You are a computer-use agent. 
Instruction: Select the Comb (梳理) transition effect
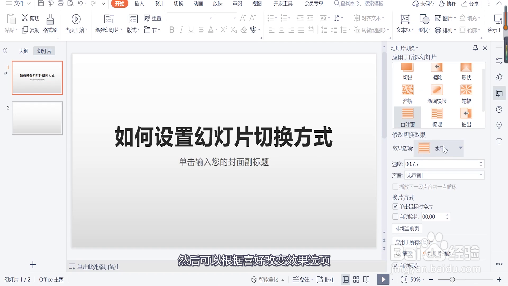tap(437, 114)
